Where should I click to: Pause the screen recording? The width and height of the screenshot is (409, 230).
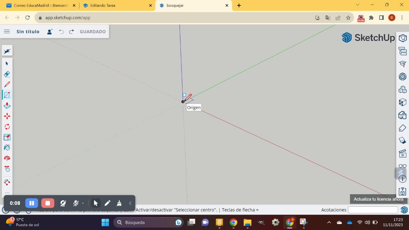click(x=32, y=203)
